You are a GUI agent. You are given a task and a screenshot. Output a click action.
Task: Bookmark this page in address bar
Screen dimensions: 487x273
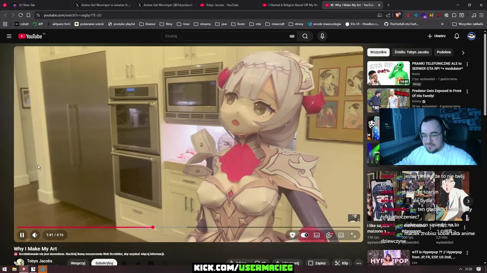(28, 15)
